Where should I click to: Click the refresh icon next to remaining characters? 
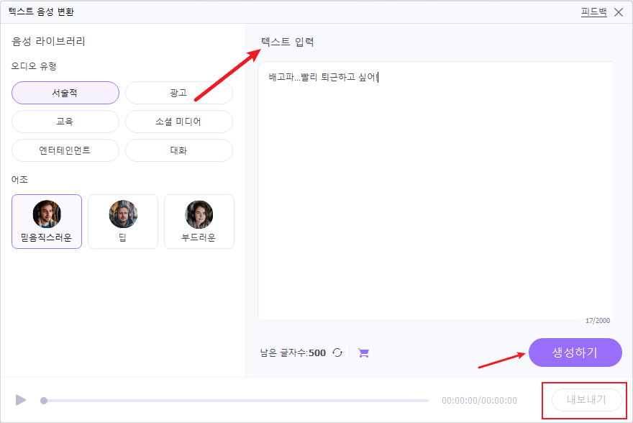(x=337, y=352)
